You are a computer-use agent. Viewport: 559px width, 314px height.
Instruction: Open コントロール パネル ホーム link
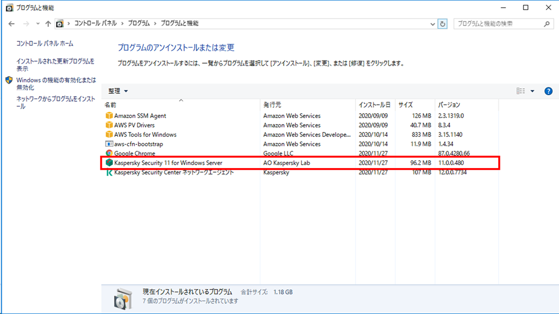point(45,44)
